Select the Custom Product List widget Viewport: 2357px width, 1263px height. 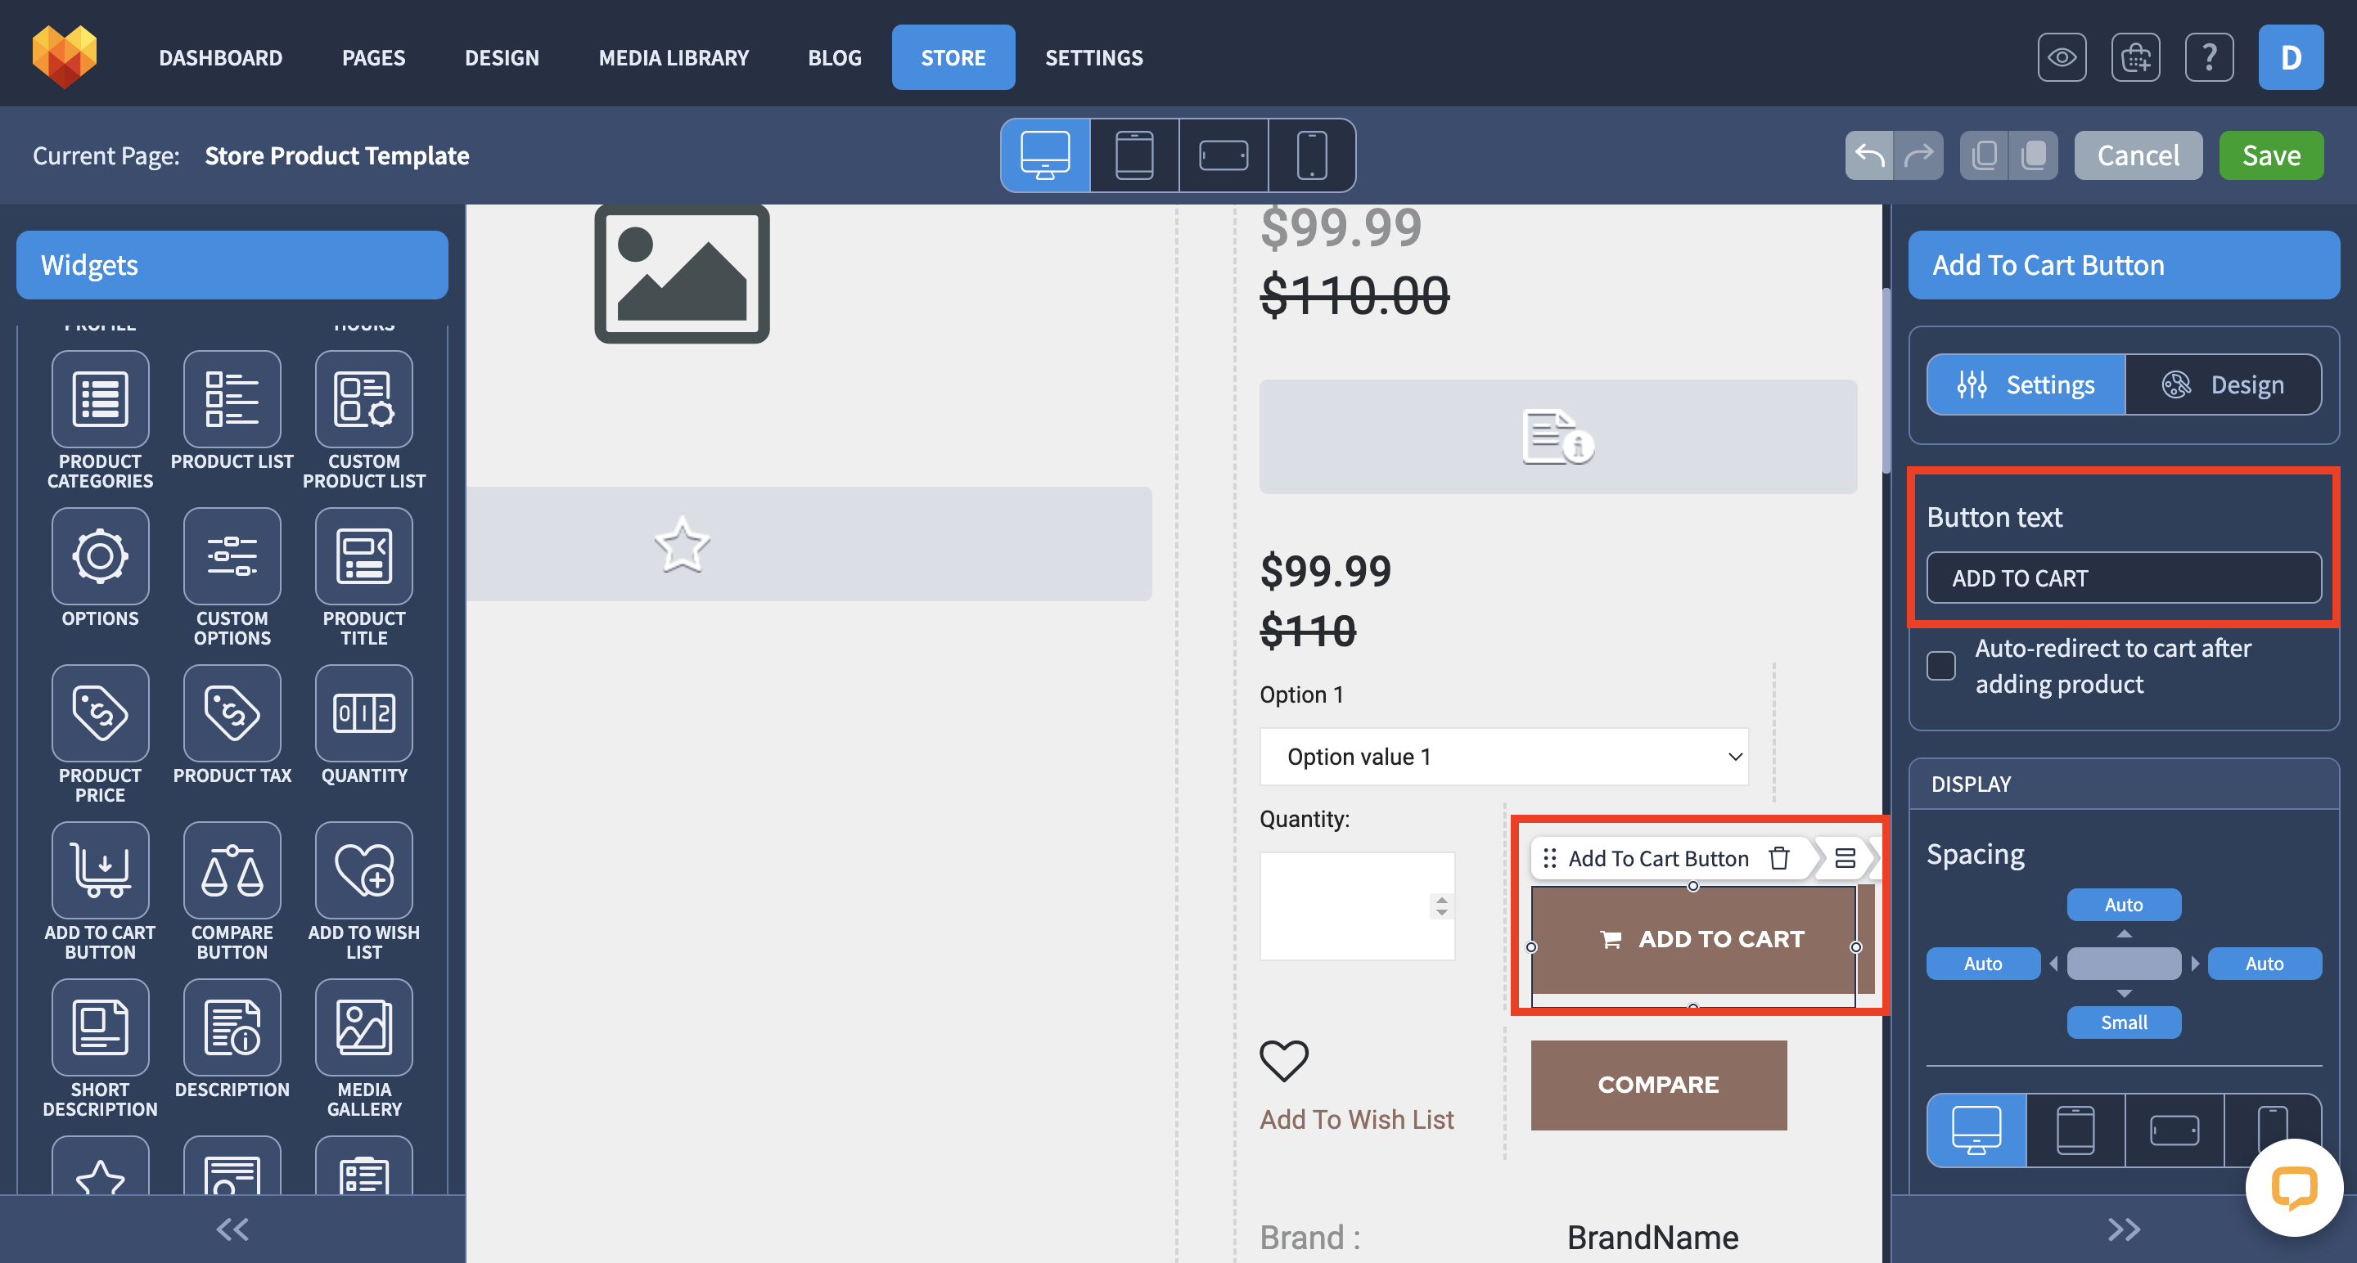(363, 400)
